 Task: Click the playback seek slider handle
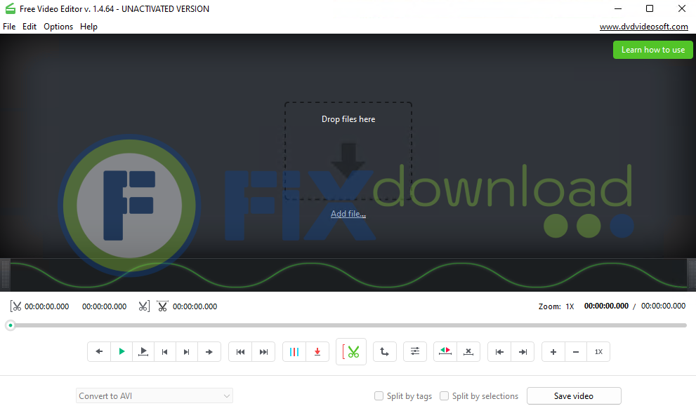click(x=11, y=325)
